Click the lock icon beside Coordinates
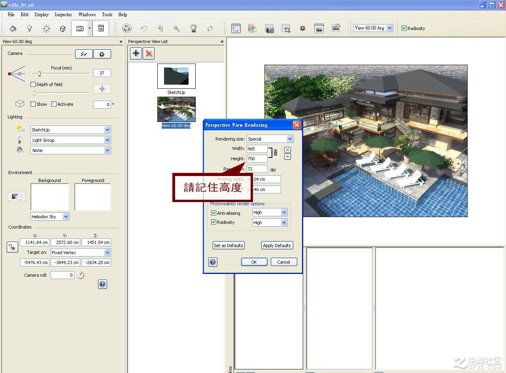This screenshot has width=506, height=373. [x=12, y=247]
